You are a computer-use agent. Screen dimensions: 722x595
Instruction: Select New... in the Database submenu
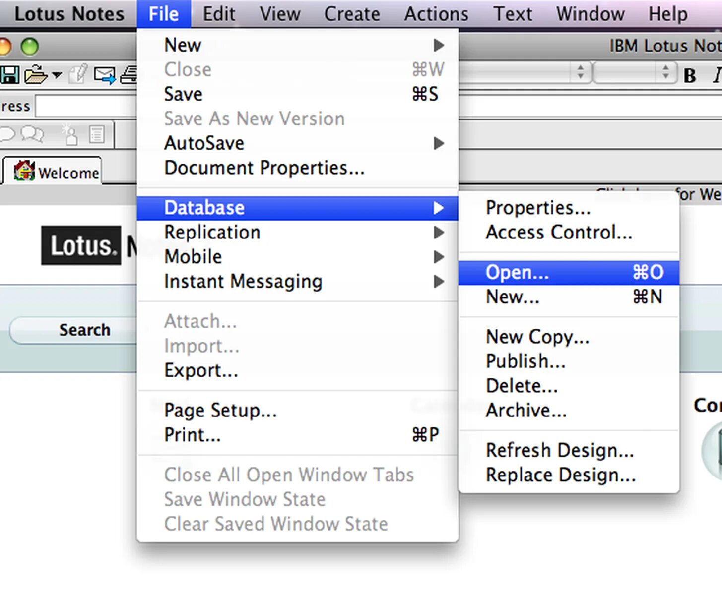(x=569, y=297)
